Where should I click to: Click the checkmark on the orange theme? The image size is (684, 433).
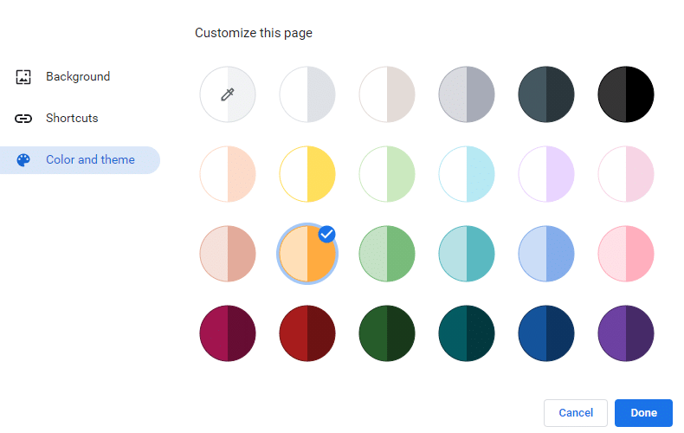(x=326, y=235)
